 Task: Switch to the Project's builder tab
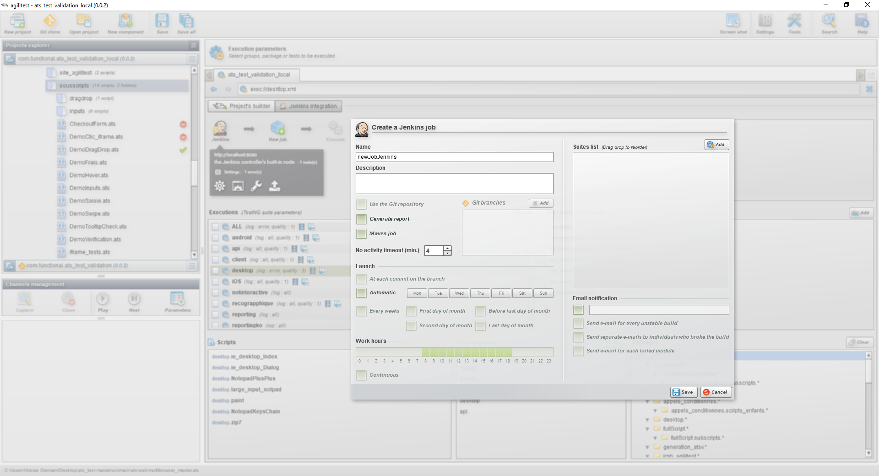click(242, 106)
